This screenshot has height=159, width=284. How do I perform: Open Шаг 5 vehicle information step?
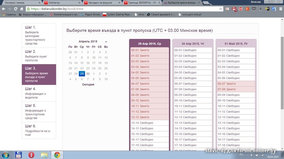(39, 112)
